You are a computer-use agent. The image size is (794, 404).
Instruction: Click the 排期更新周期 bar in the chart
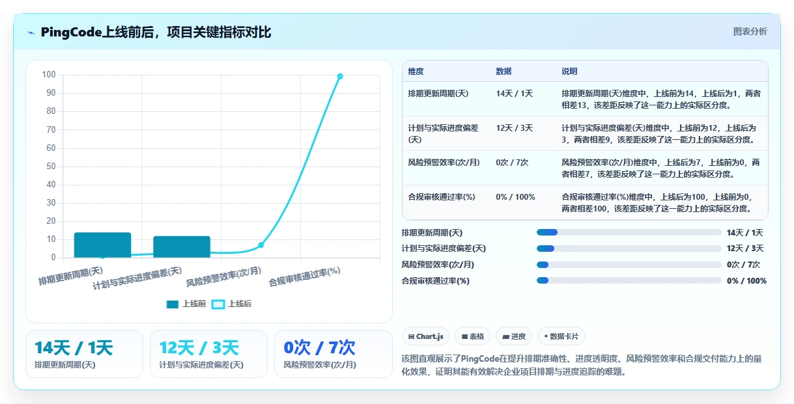[102, 245]
